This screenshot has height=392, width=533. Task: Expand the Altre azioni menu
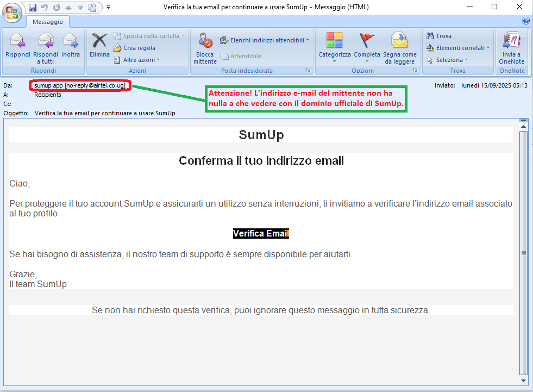click(x=137, y=60)
